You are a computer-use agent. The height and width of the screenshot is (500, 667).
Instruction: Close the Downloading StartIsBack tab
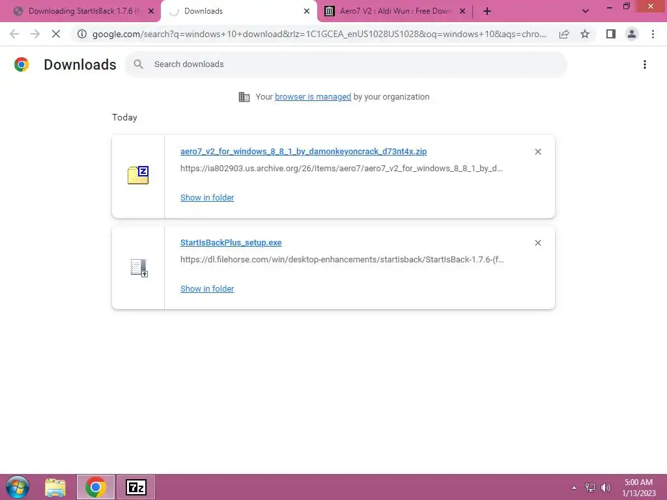coord(151,12)
